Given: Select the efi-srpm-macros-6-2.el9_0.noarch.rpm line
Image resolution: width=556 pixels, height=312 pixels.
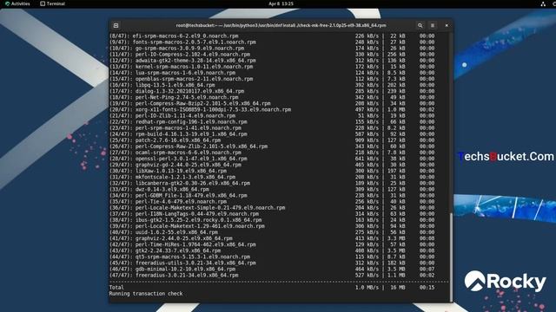Looking at the screenshot, I should (x=272, y=36).
